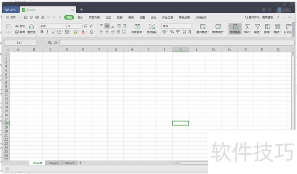Viewport: 297px width, 174px height.
Task: Click the WPS home button
Action: click(11, 10)
